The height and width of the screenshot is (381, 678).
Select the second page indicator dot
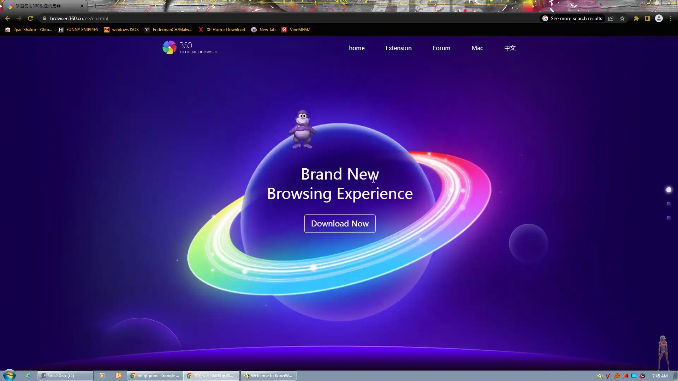[x=668, y=204]
